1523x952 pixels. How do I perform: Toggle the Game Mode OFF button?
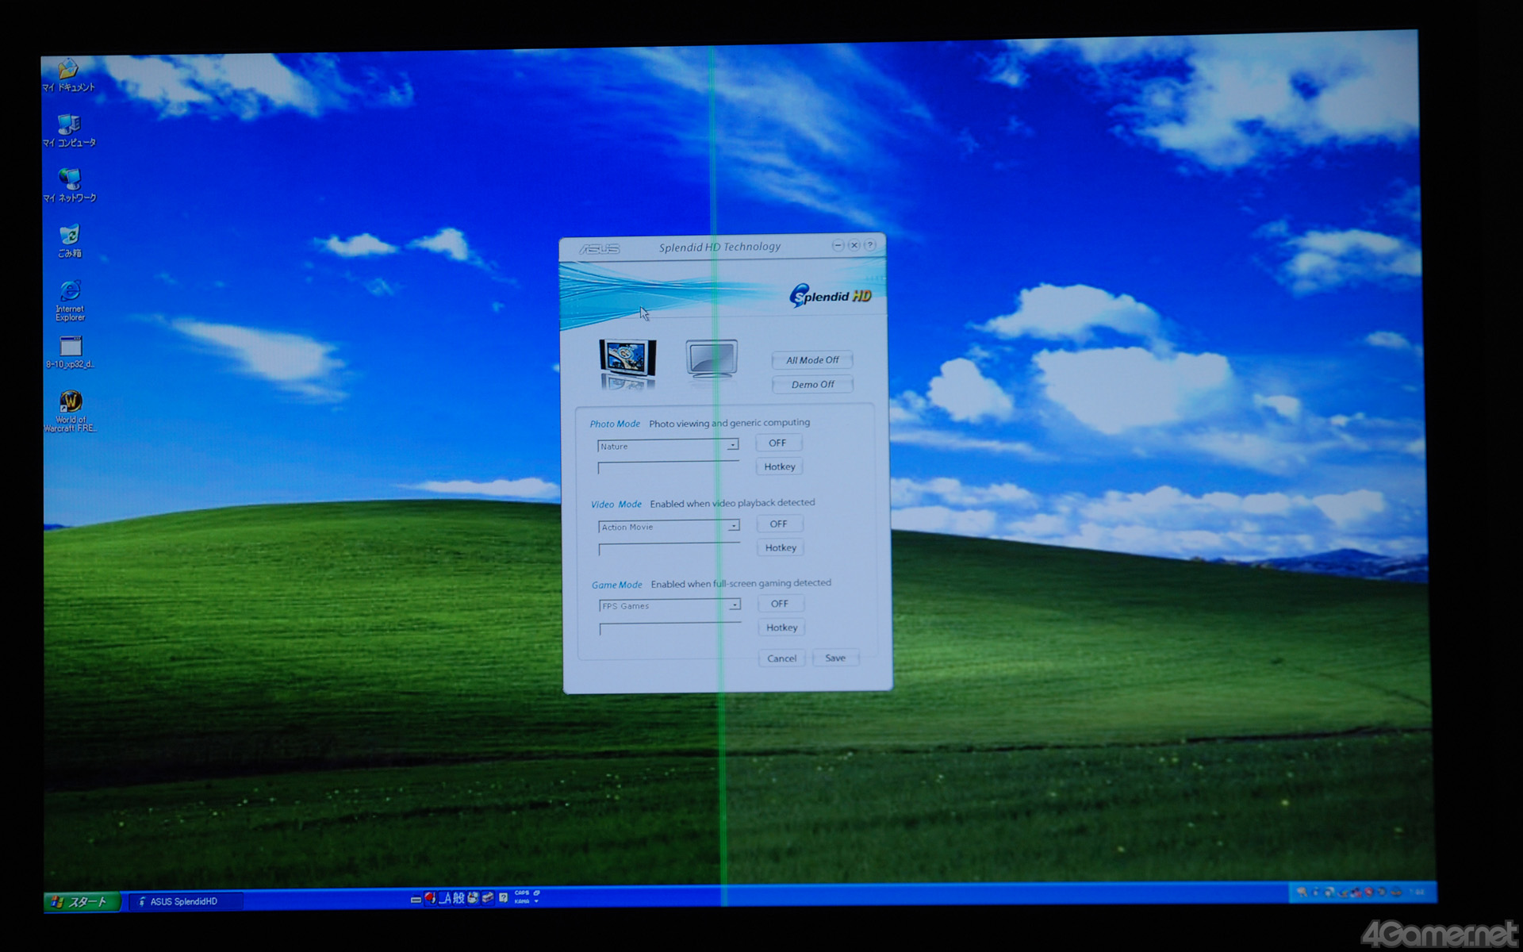click(779, 604)
